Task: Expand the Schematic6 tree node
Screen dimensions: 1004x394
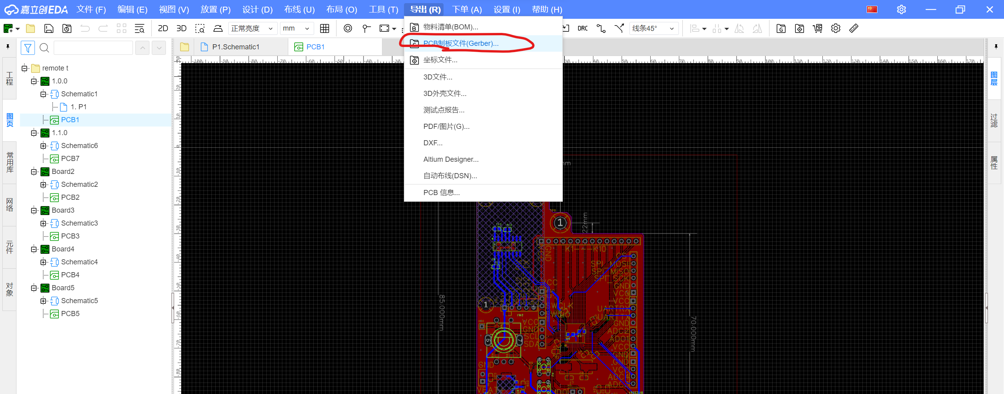Action: click(43, 146)
